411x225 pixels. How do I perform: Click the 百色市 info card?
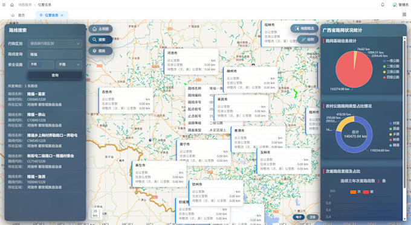point(126,101)
